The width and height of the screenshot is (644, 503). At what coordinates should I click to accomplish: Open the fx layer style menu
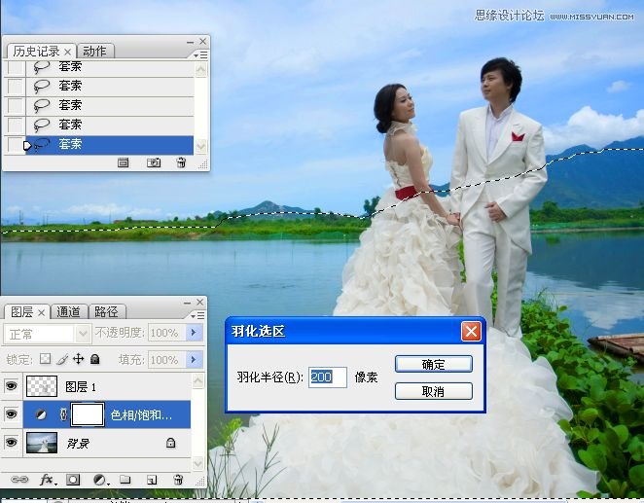point(48,480)
